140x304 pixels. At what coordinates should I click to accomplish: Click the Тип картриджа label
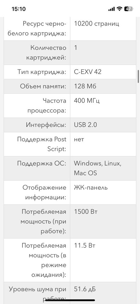[42, 72]
